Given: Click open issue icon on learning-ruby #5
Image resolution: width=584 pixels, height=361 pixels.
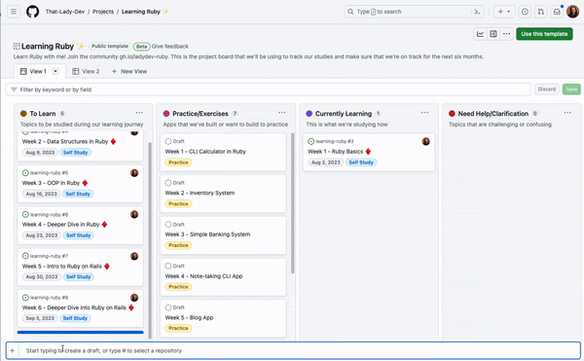Looking at the screenshot, I should (x=25, y=172).
